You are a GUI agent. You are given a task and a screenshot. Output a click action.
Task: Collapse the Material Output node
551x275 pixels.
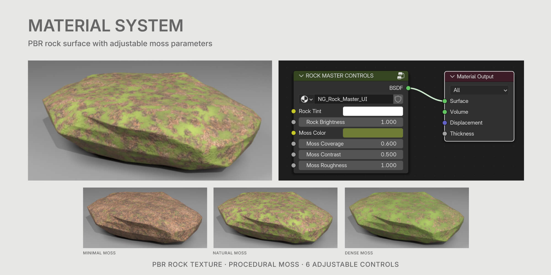pyautogui.click(x=452, y=76)
